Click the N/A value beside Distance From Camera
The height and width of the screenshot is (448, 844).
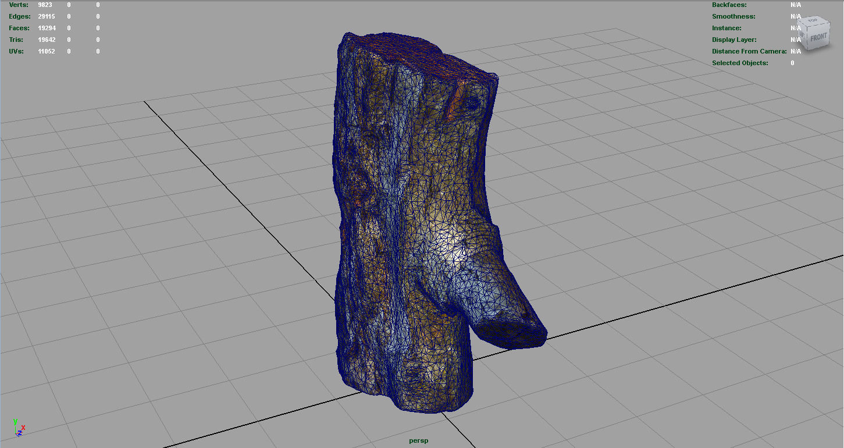click(x=796, y=51)
